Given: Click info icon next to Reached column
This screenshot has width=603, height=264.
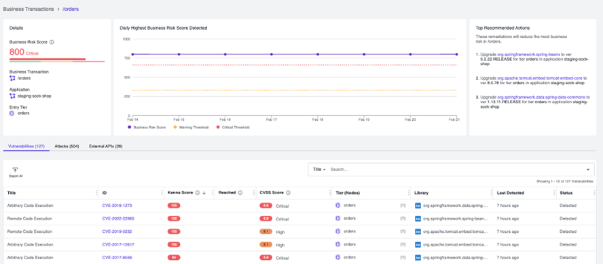Looking at the screenshot, I should pyautogui.click(x=240, y=193).
